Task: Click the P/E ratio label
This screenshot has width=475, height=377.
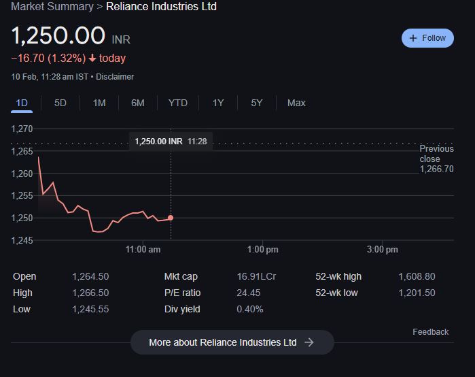Action: coord(182,293)
